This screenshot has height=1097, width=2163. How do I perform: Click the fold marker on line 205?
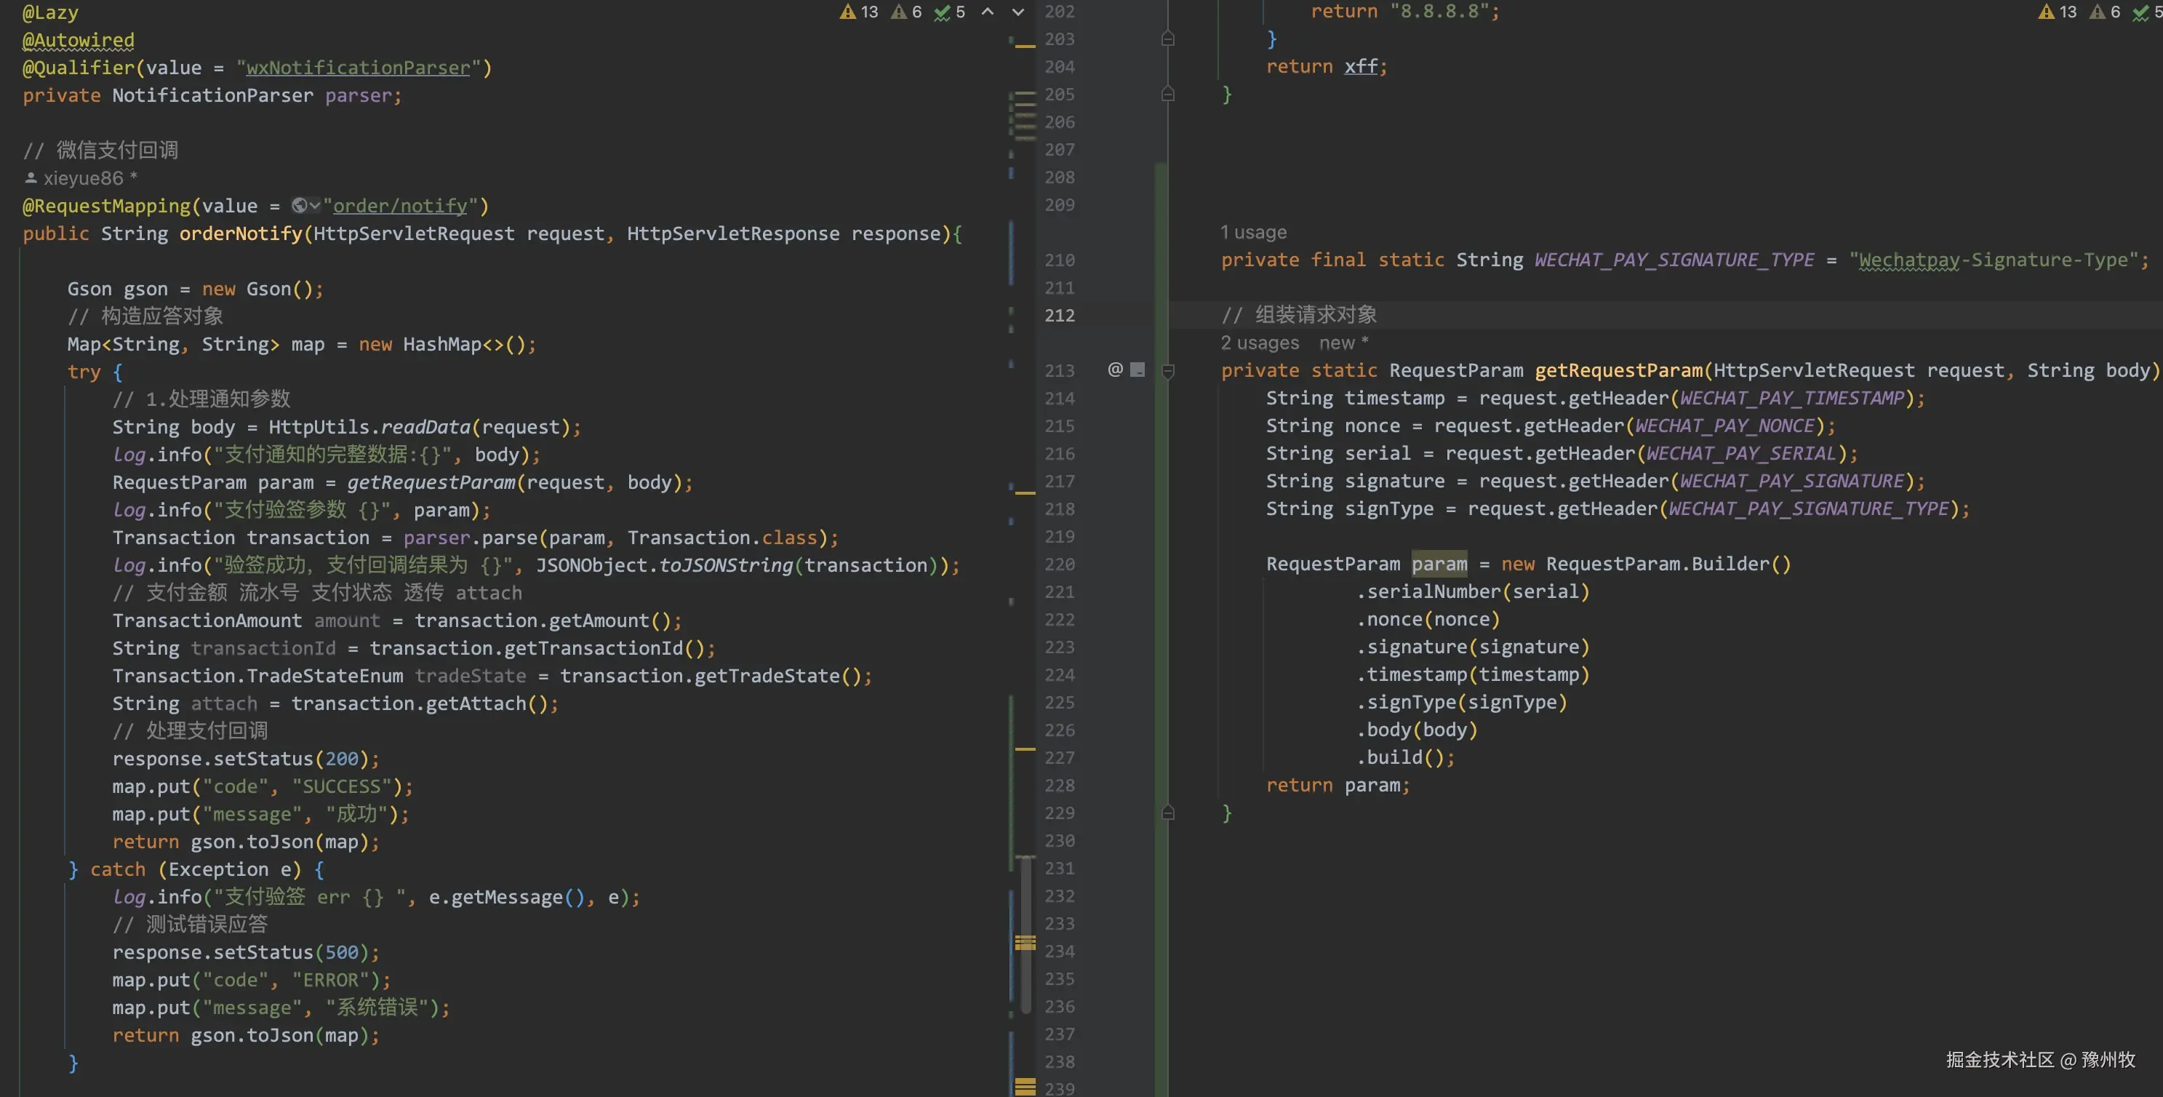pyautogui.click(x=1168, y=94)
